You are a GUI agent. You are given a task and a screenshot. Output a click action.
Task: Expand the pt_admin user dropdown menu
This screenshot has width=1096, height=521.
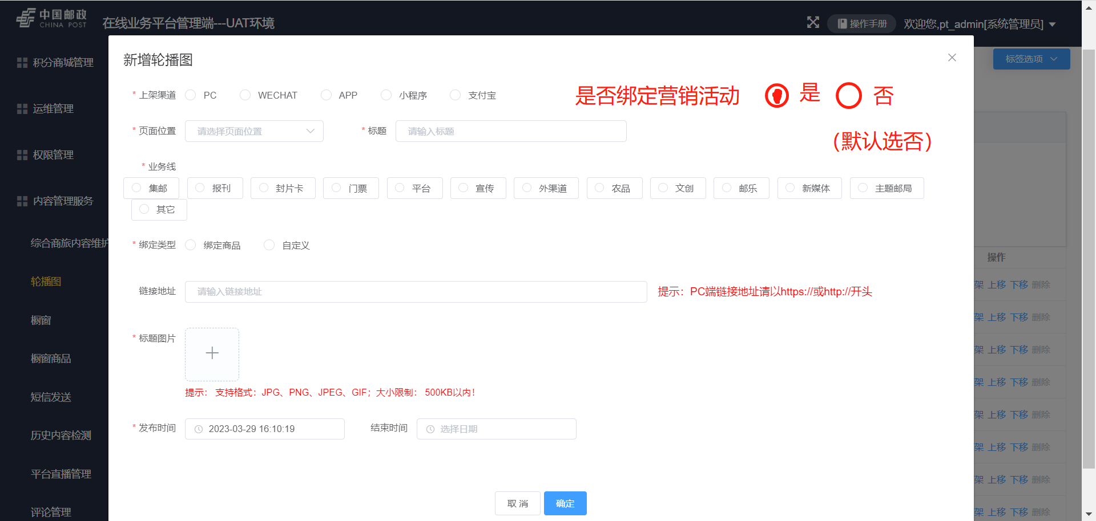pos(980,24)
